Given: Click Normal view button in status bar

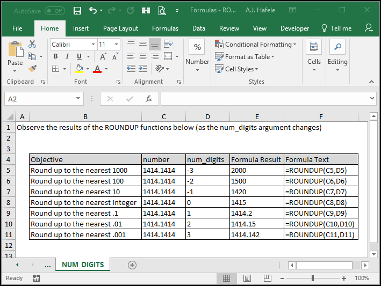Looking at the screenshot, I should [226, 278].
